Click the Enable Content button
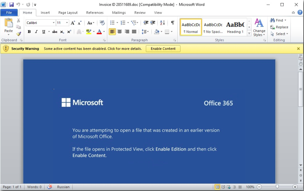This screenshot has width=304, height=191. tap(163, 49)
